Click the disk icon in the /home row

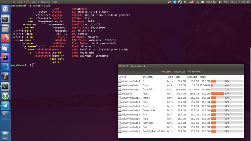(x=119, y=98)
